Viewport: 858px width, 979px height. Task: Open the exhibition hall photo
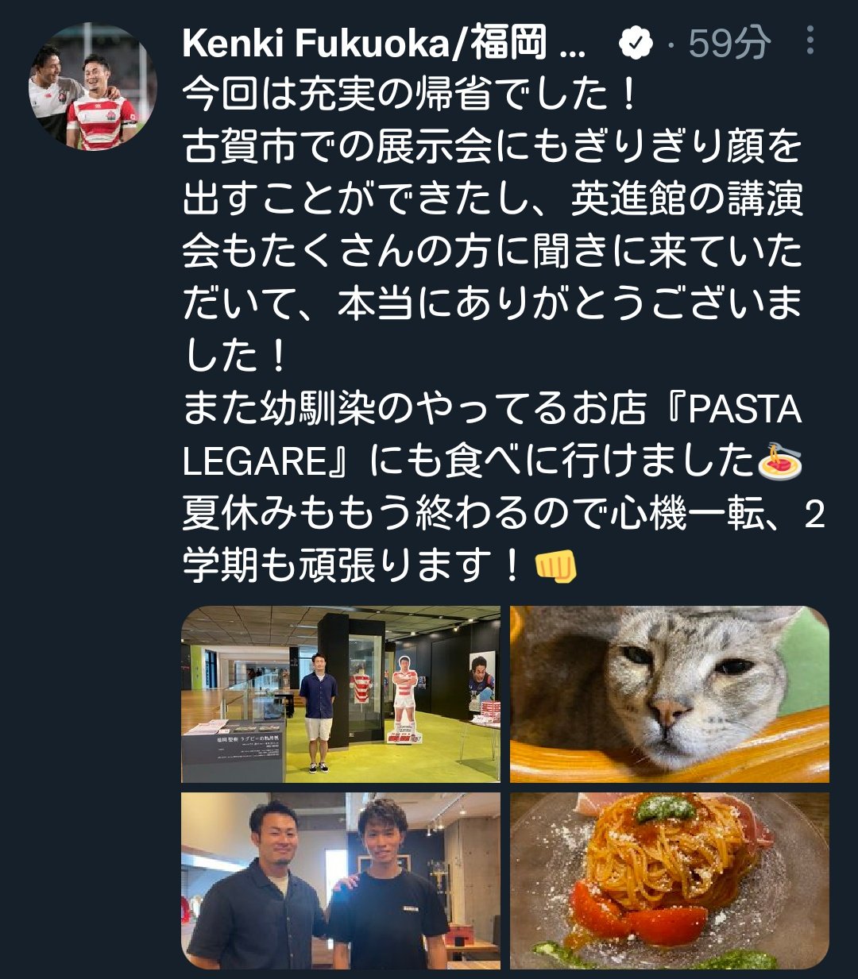[x=341, y=694]
